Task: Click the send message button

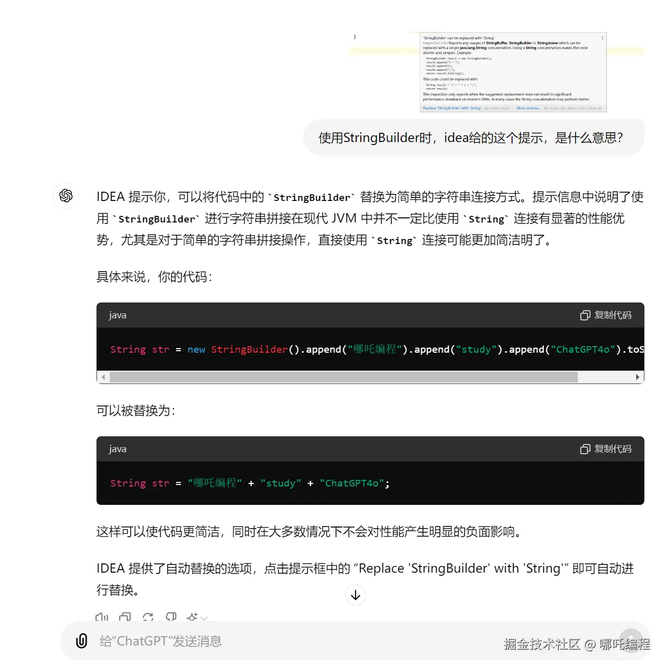Action: pyautogui.click(x=631, y=641)
